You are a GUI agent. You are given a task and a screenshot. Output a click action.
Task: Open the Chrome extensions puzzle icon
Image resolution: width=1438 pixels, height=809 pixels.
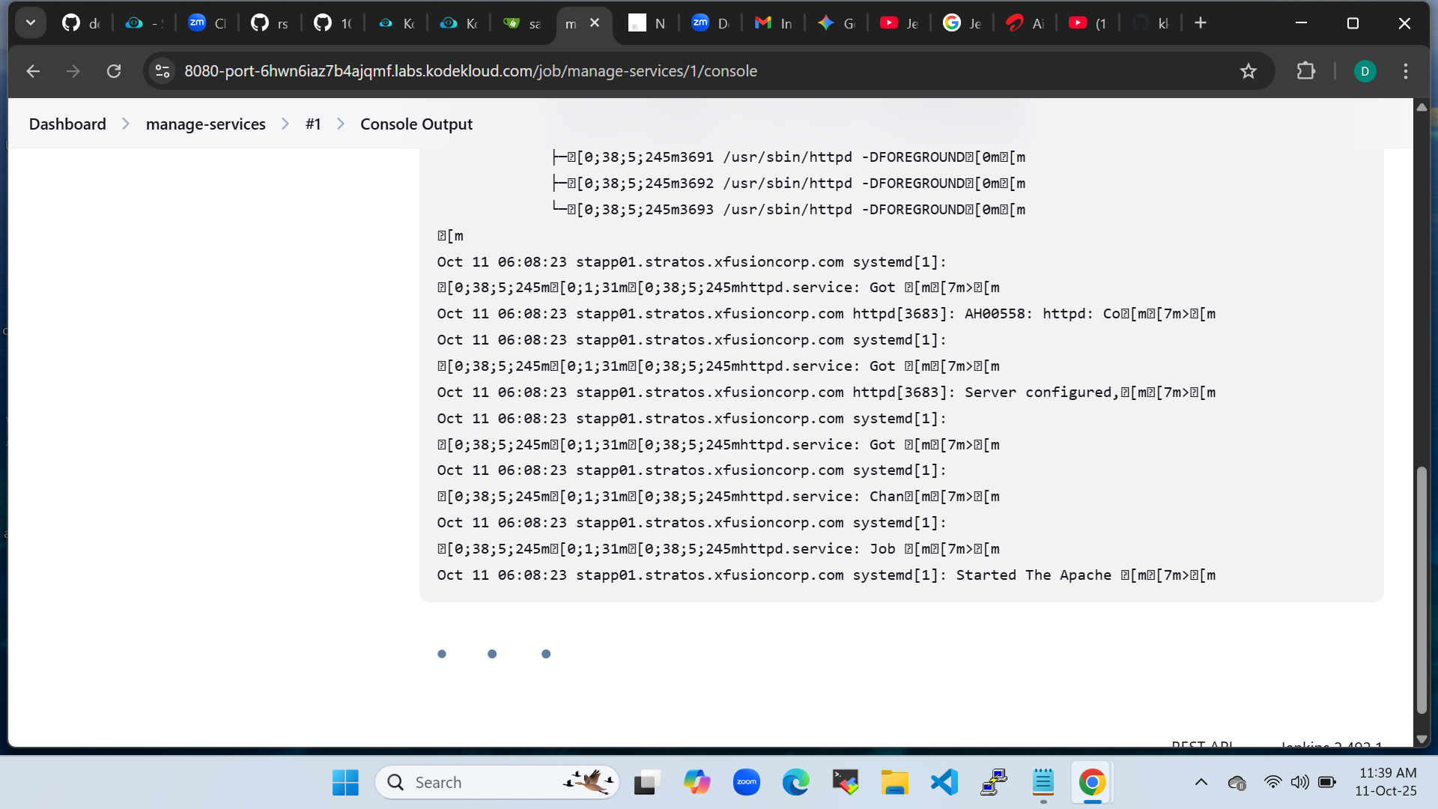pos(1305,71)
